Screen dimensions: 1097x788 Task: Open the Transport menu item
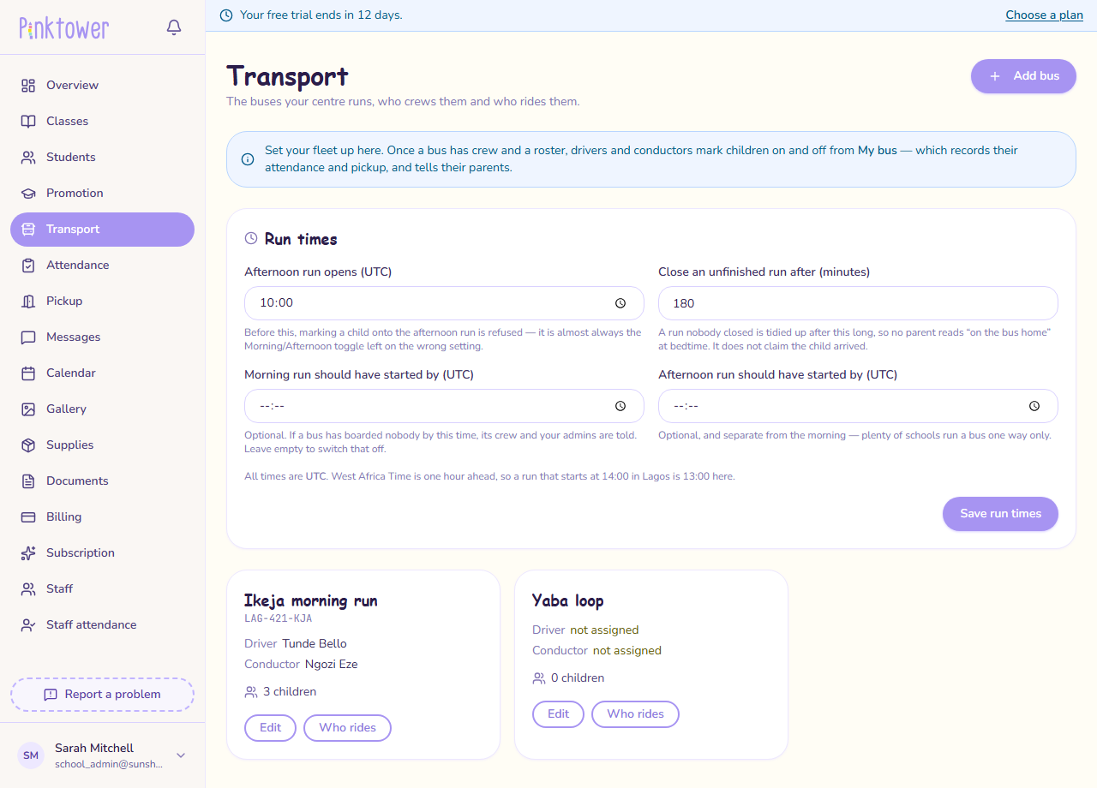pos(102,230)
